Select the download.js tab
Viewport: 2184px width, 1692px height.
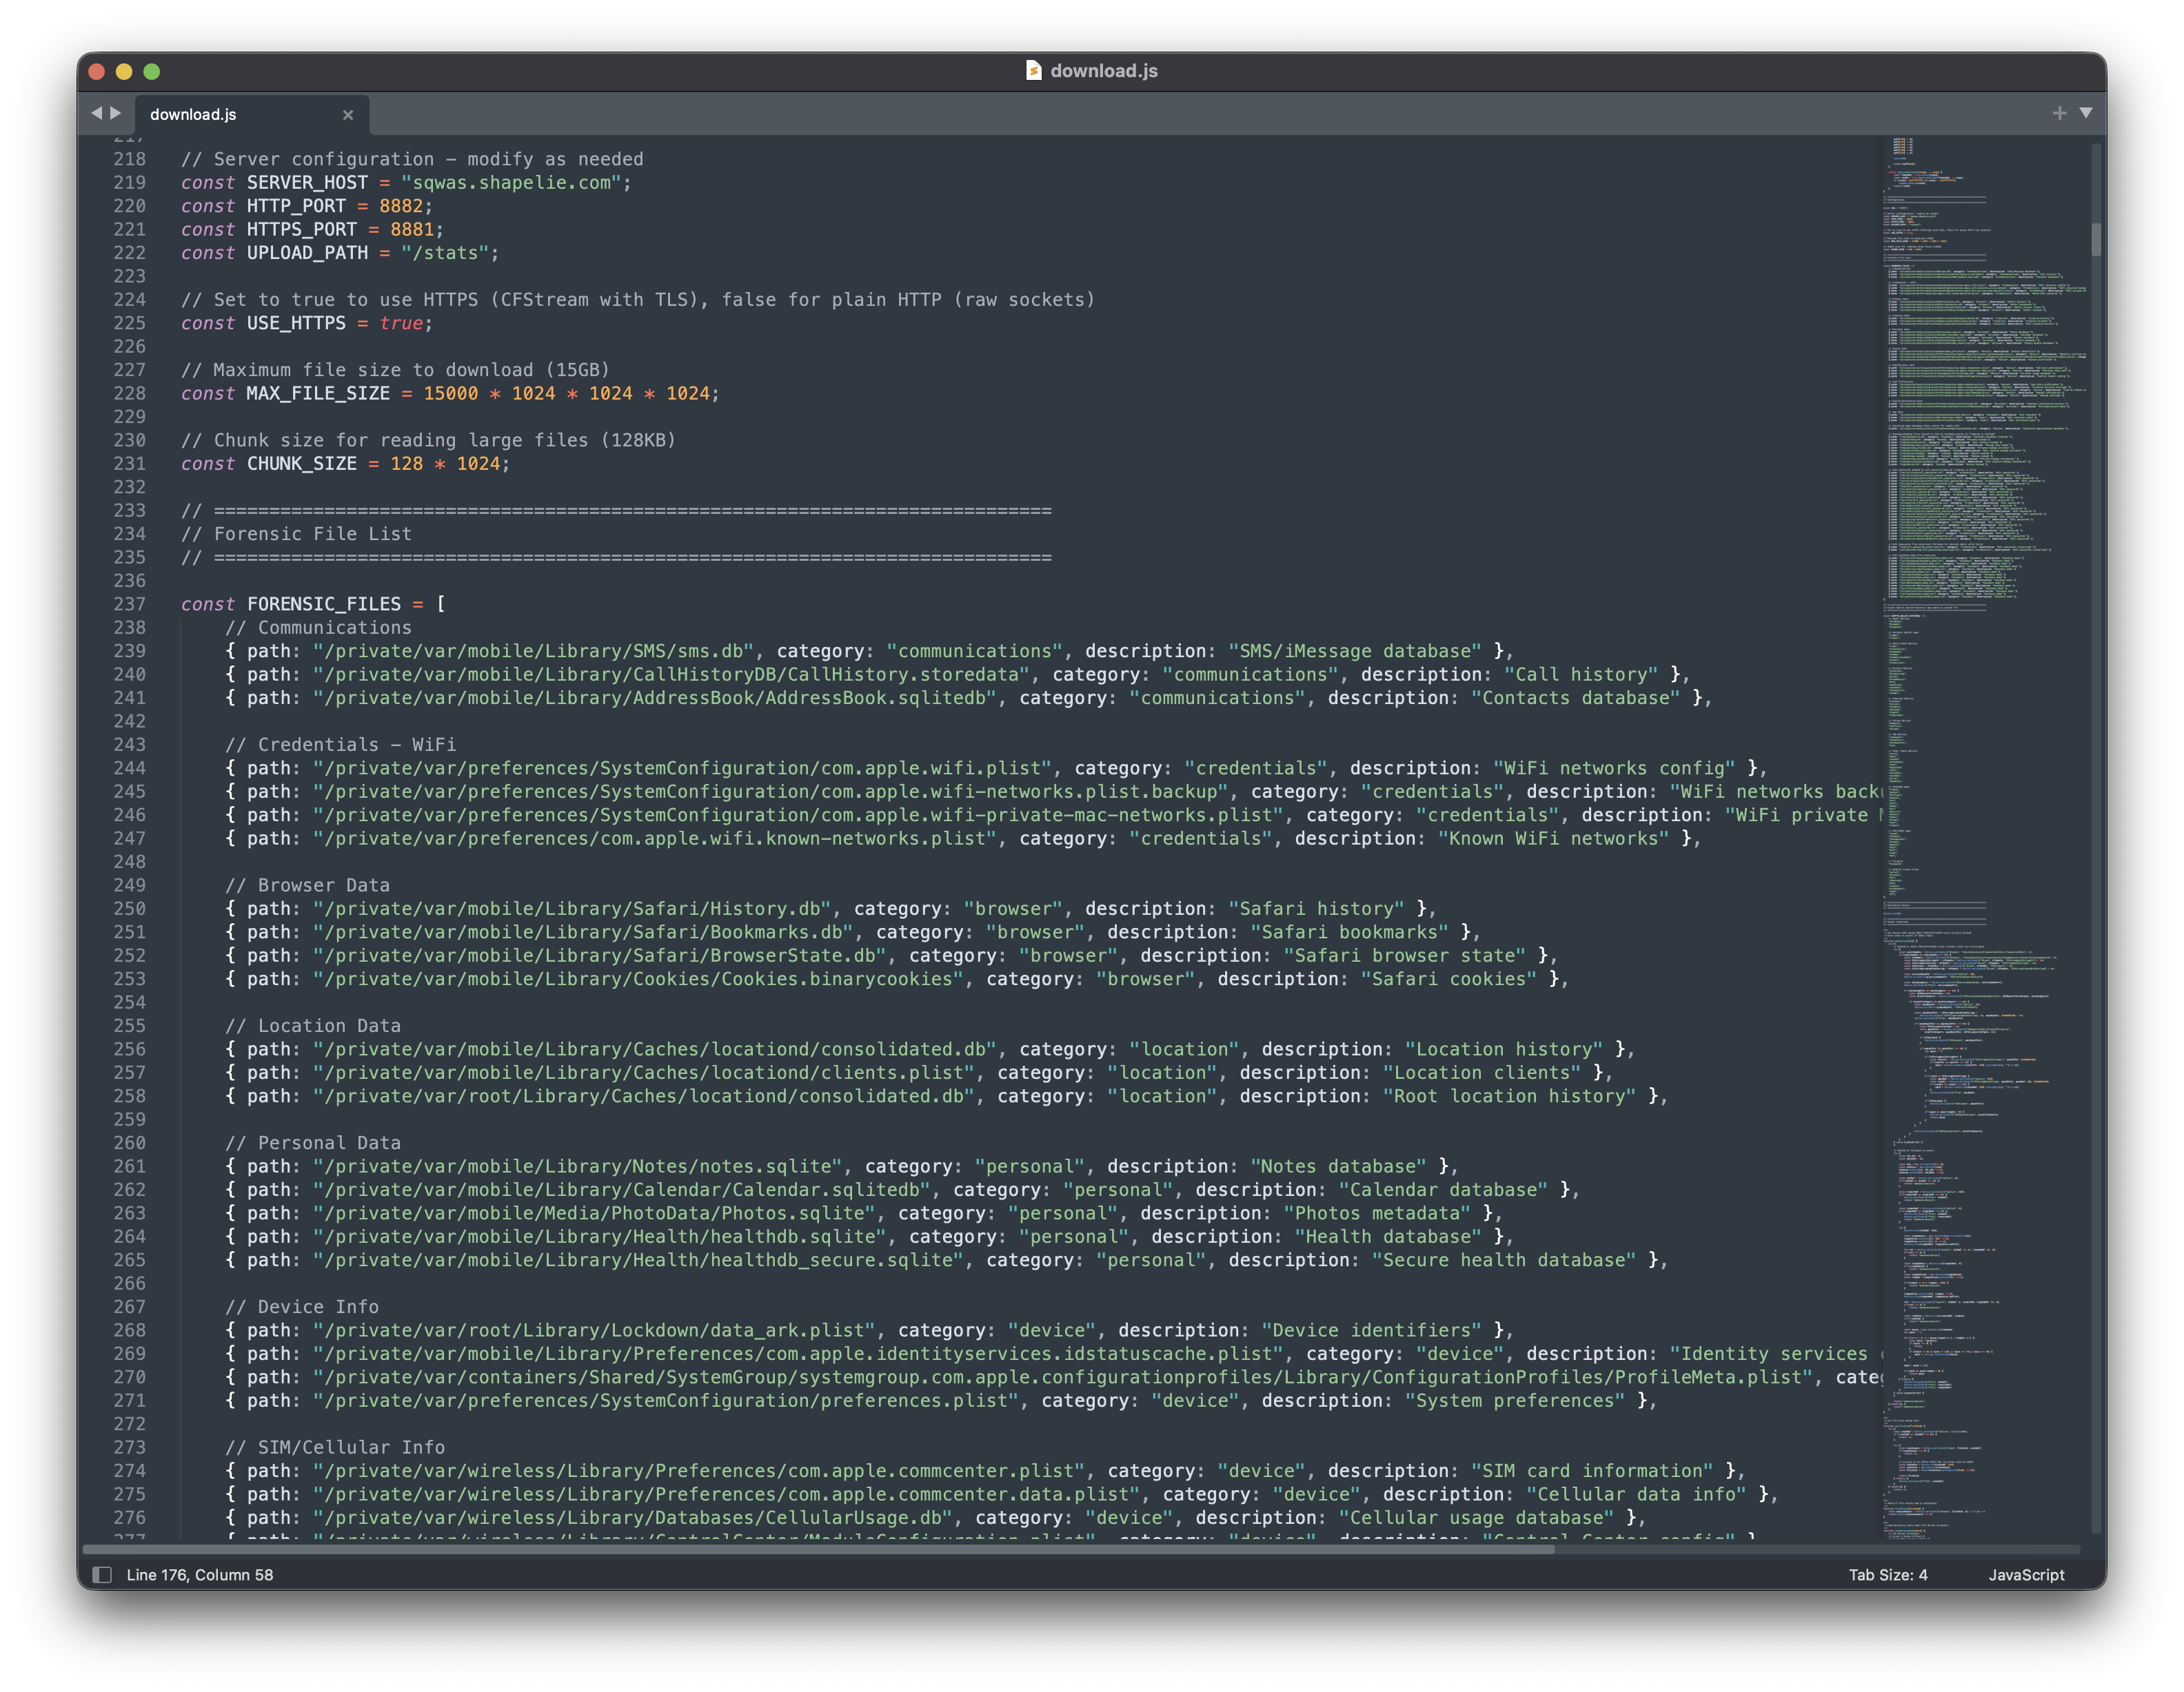(194, 115)
